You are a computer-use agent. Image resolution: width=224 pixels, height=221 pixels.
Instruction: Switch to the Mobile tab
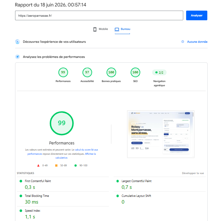[100, 29]
